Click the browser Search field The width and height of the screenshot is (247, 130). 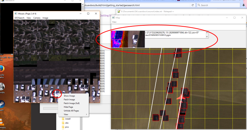[x=218, y=5]
